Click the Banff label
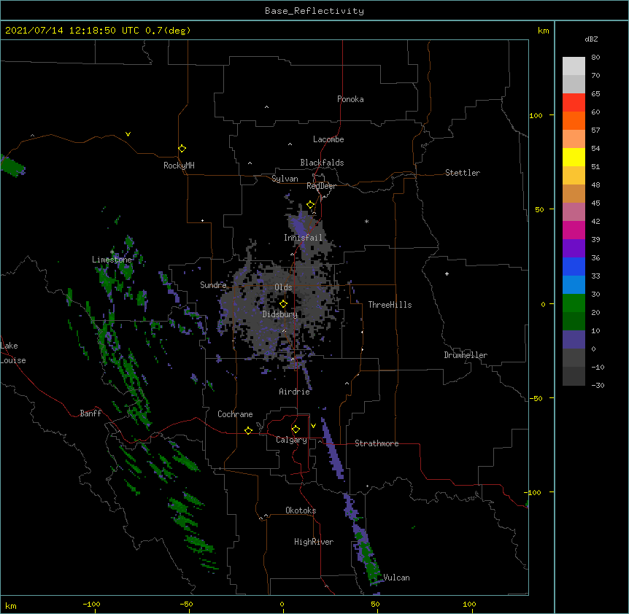 [x=90, y=413]
